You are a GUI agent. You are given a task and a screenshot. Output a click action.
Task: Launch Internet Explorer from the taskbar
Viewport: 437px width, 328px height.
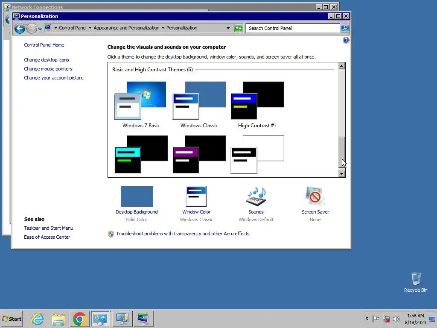[x=38, y=319]
